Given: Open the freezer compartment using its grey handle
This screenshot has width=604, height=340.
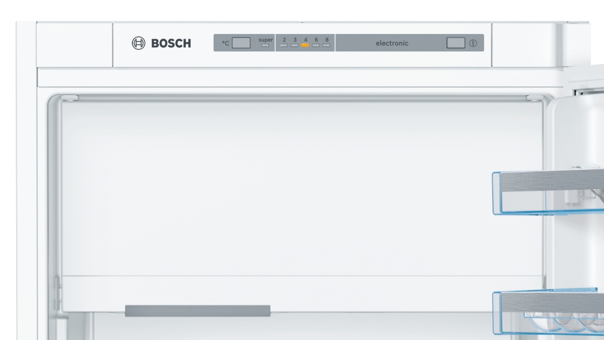Looking at the screenshot, I should point(198,310).
